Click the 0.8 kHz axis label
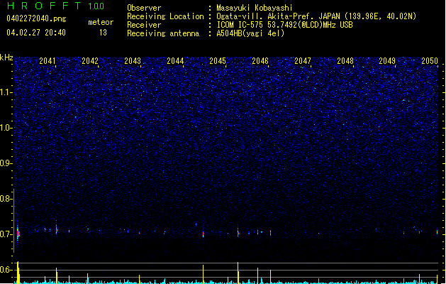The image size is (446, 284). (6, 199)
